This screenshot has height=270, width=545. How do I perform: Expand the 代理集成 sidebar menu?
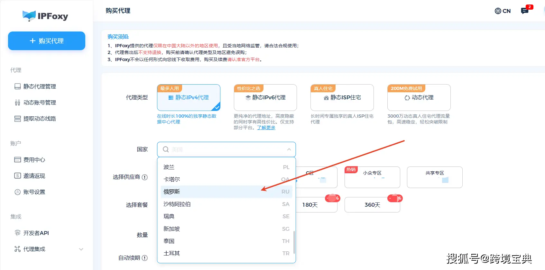(81, 249)
